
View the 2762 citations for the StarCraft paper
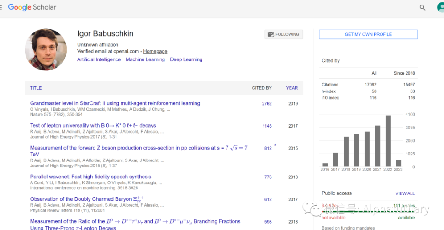267,104
